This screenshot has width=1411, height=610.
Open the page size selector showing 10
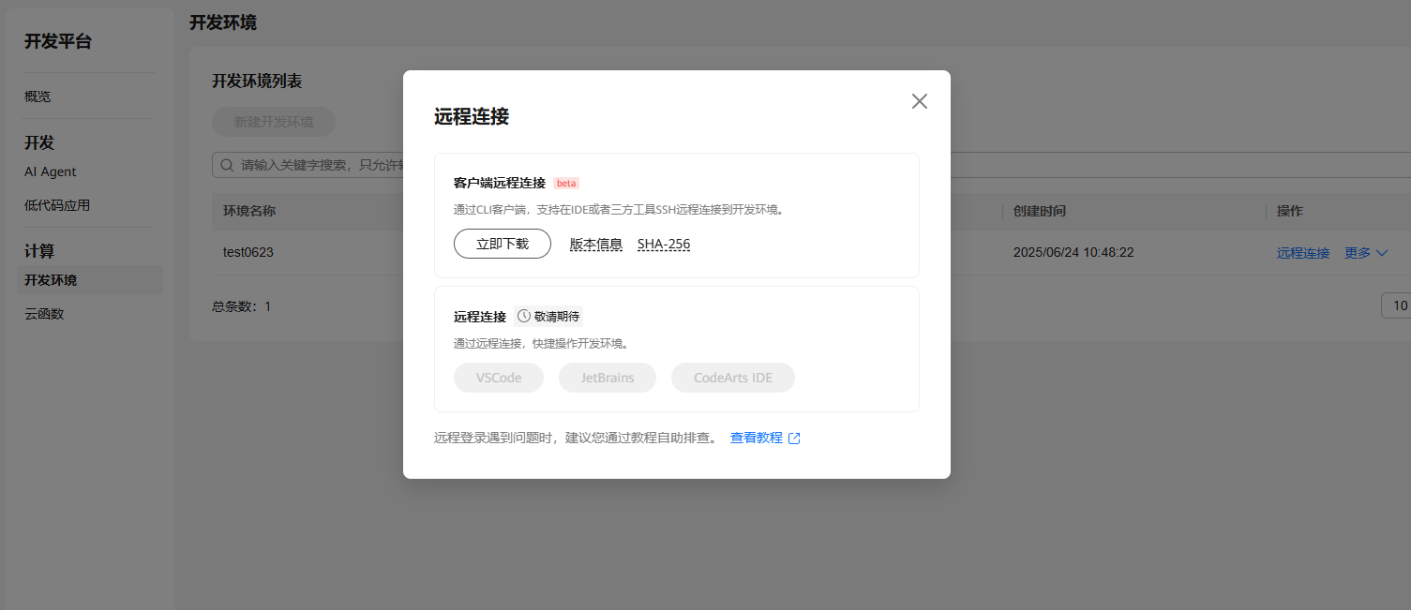click(1398, 305)
